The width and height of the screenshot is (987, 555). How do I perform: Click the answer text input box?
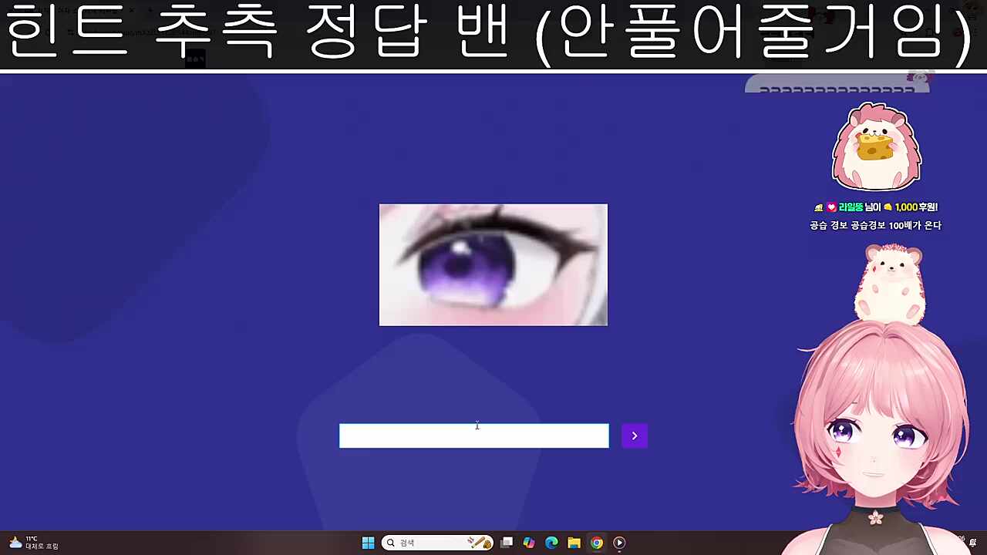coord(474,436)
